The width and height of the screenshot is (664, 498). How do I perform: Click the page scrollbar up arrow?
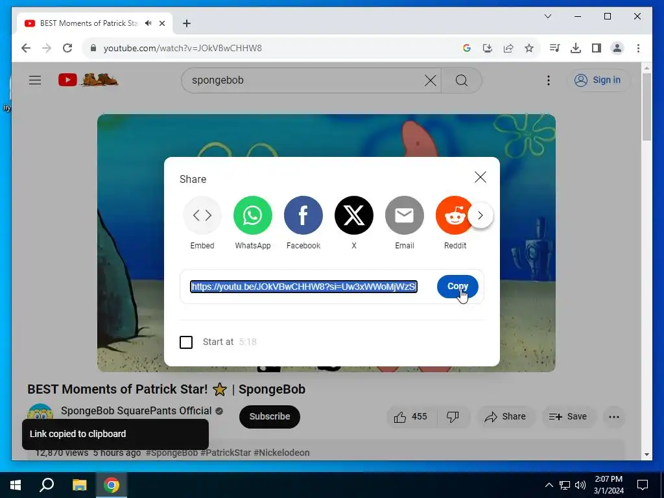[x=646, y=67]
